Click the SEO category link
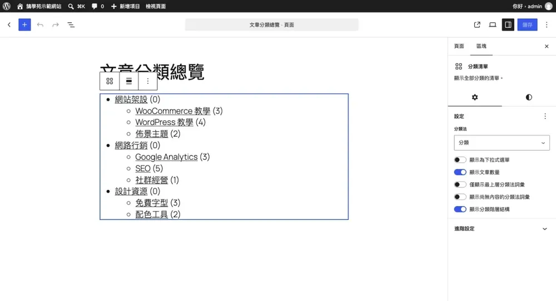This screenshot has height=301, width=556. [x=143, y=169]
